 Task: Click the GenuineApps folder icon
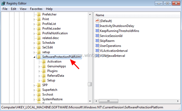(44, 66)
